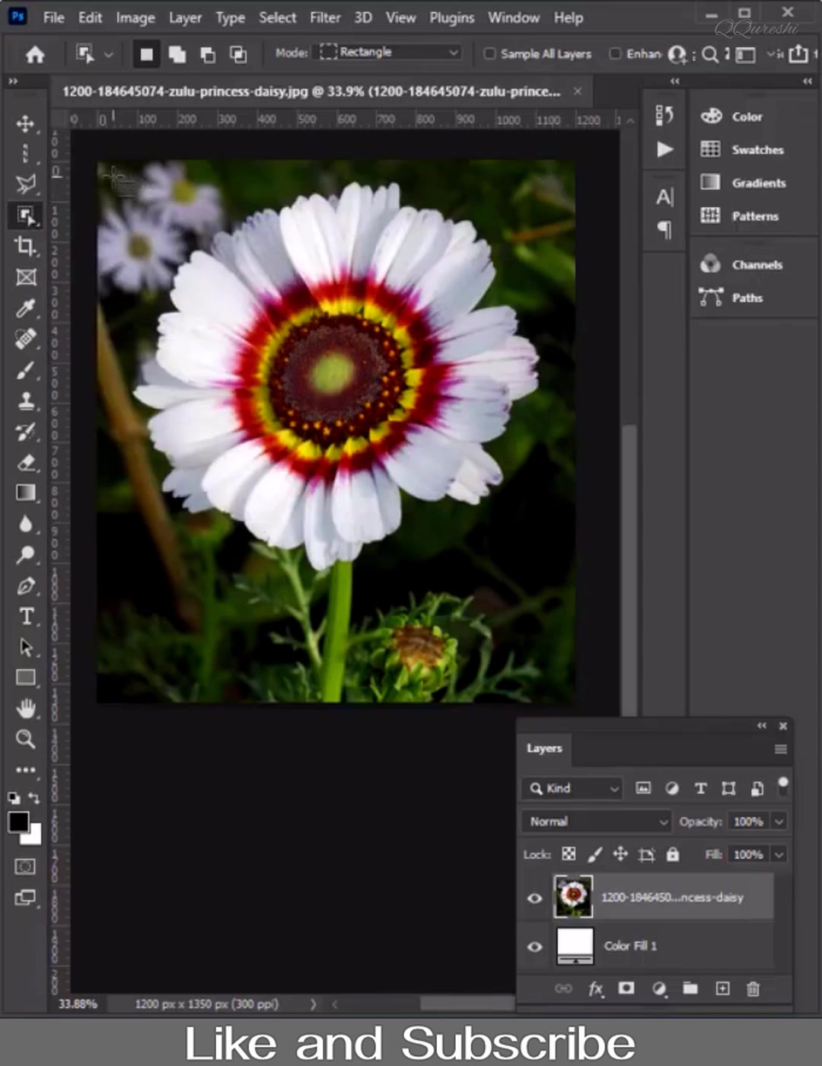
Task: Select the Eyedropper tool
Action: pos(26,308)
